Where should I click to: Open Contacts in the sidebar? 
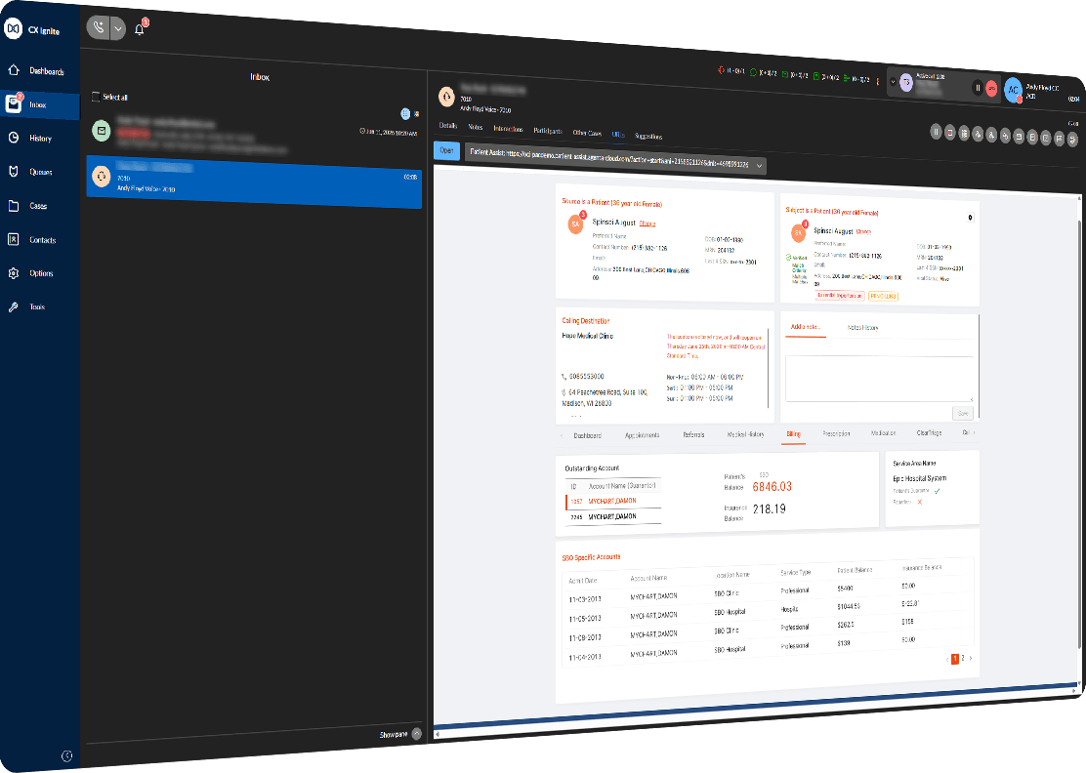[x=39, y=239]
